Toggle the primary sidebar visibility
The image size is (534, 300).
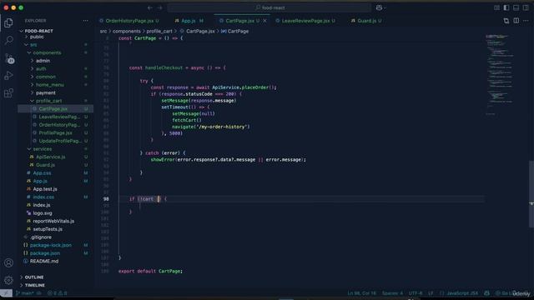tap(506, 7)
